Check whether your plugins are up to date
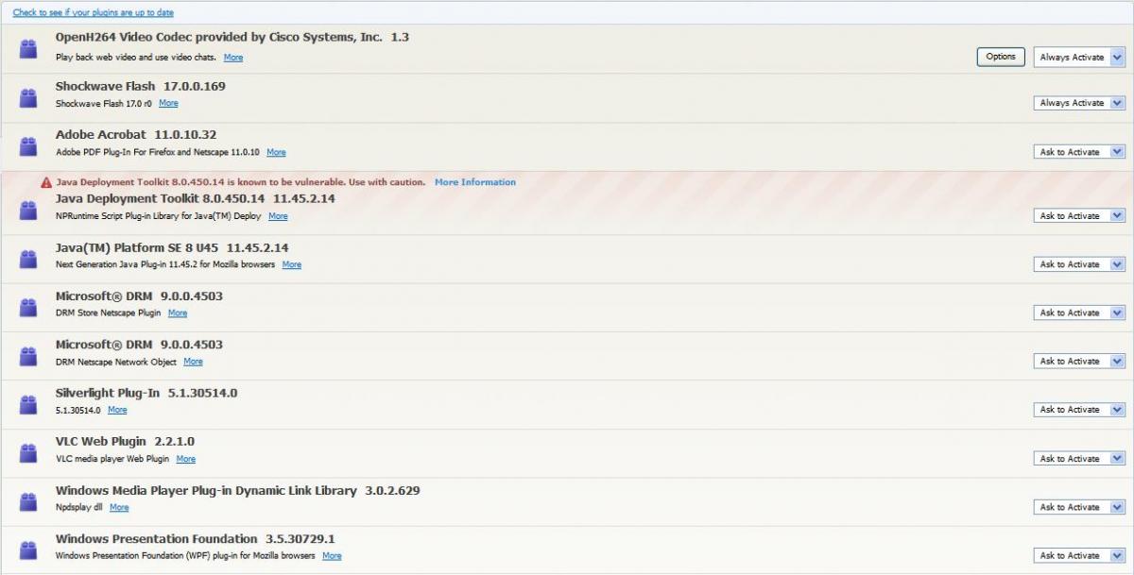Image resolution: width=1134 pixels, height=575 pixels. coord(93,12)
